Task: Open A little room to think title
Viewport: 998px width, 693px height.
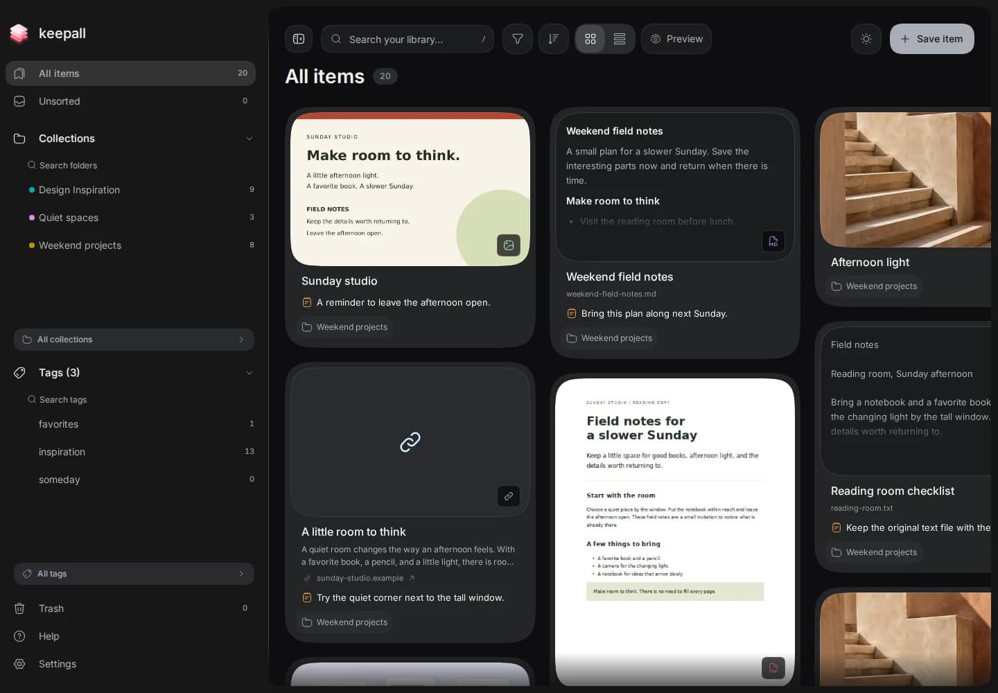Action: [x=353, y=532]
